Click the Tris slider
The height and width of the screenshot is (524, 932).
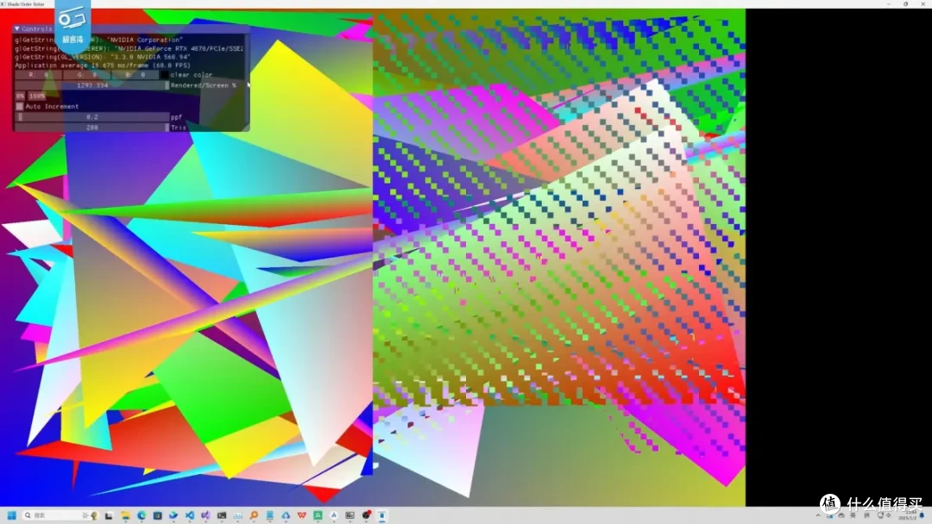click(92, 128)
